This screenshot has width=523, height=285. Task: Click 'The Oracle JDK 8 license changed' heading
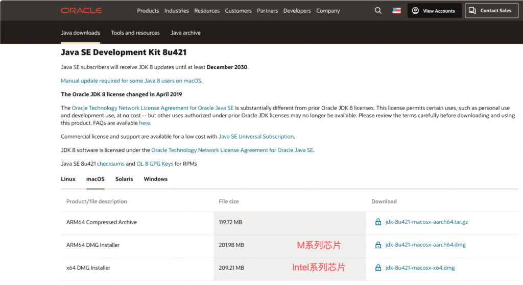(122, 94)
